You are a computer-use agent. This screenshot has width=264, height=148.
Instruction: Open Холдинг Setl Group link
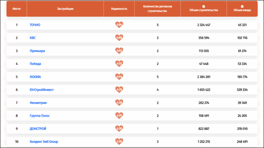(x=44, y=142)
